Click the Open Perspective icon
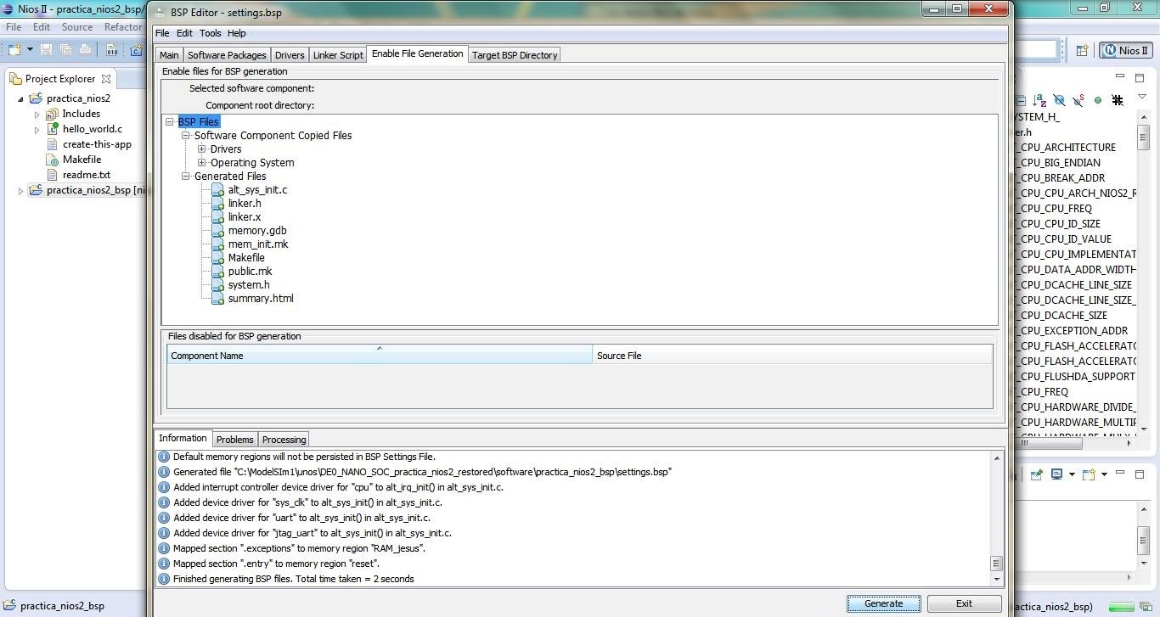Viewport: 1160px width, 617px height. (x=1082, y=51)
